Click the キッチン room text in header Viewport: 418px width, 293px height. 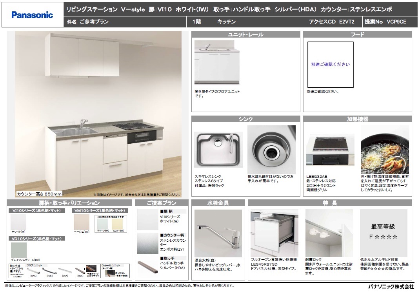coord(226,22)
